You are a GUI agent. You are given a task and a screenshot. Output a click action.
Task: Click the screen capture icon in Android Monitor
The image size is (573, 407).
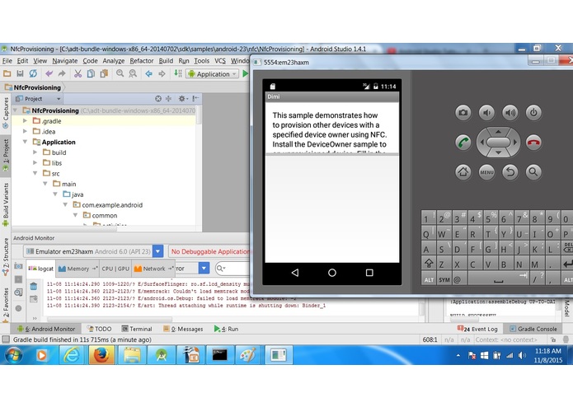(x=18, y=266)
